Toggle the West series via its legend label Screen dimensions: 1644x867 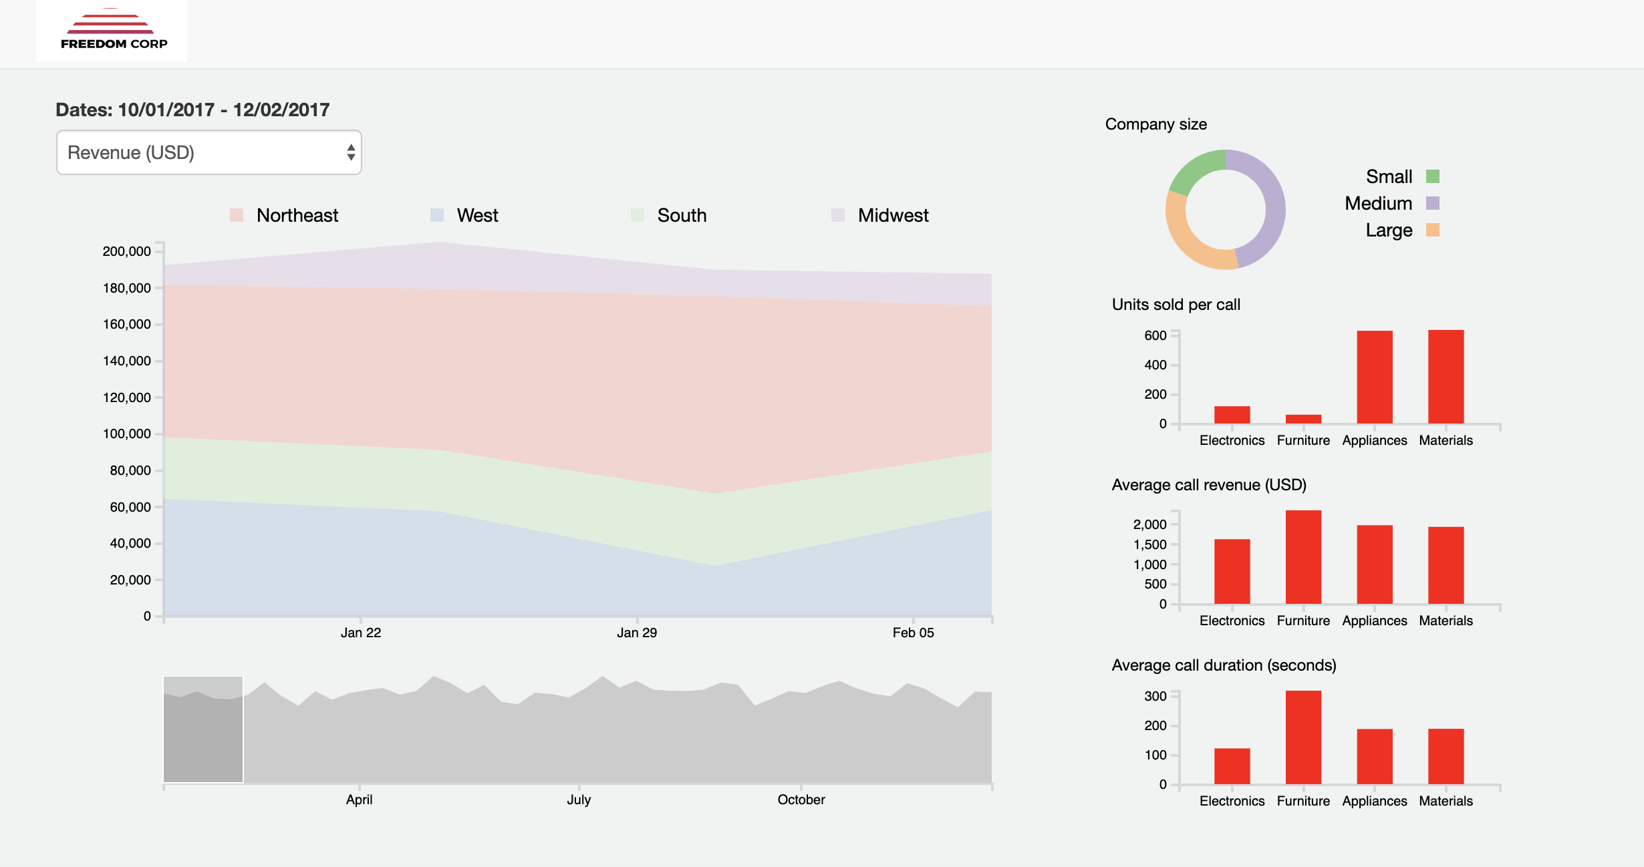tap(476, 215)
